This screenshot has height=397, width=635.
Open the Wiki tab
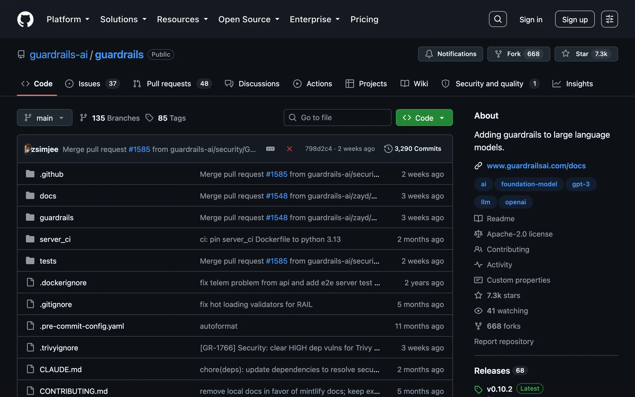coord(414,84)
